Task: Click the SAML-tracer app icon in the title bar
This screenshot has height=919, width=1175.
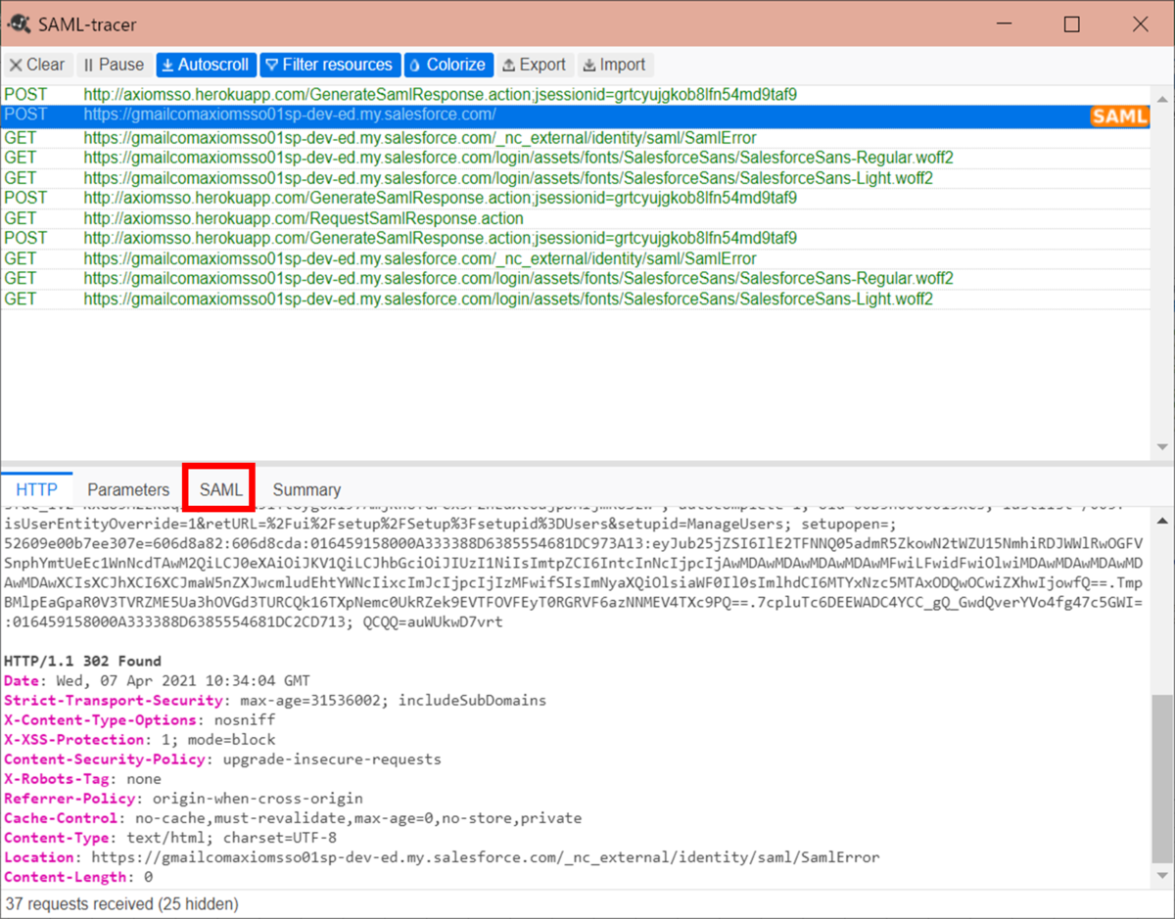Action: click(19, 23)
